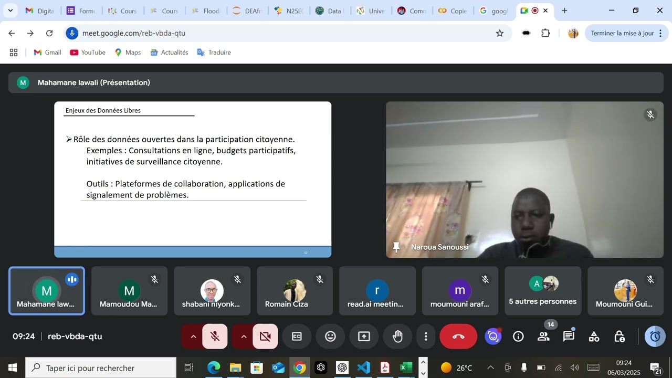Bookmark this page with star icon
The image size is (672, 378).
(500, 33)
